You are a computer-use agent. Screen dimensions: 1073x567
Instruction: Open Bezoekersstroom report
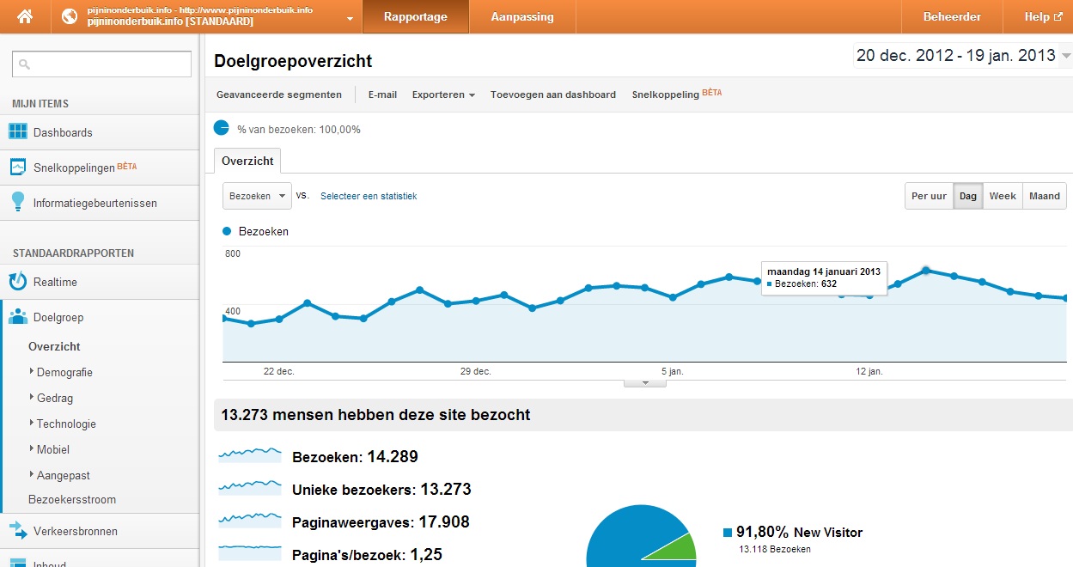tap(72, 499)
